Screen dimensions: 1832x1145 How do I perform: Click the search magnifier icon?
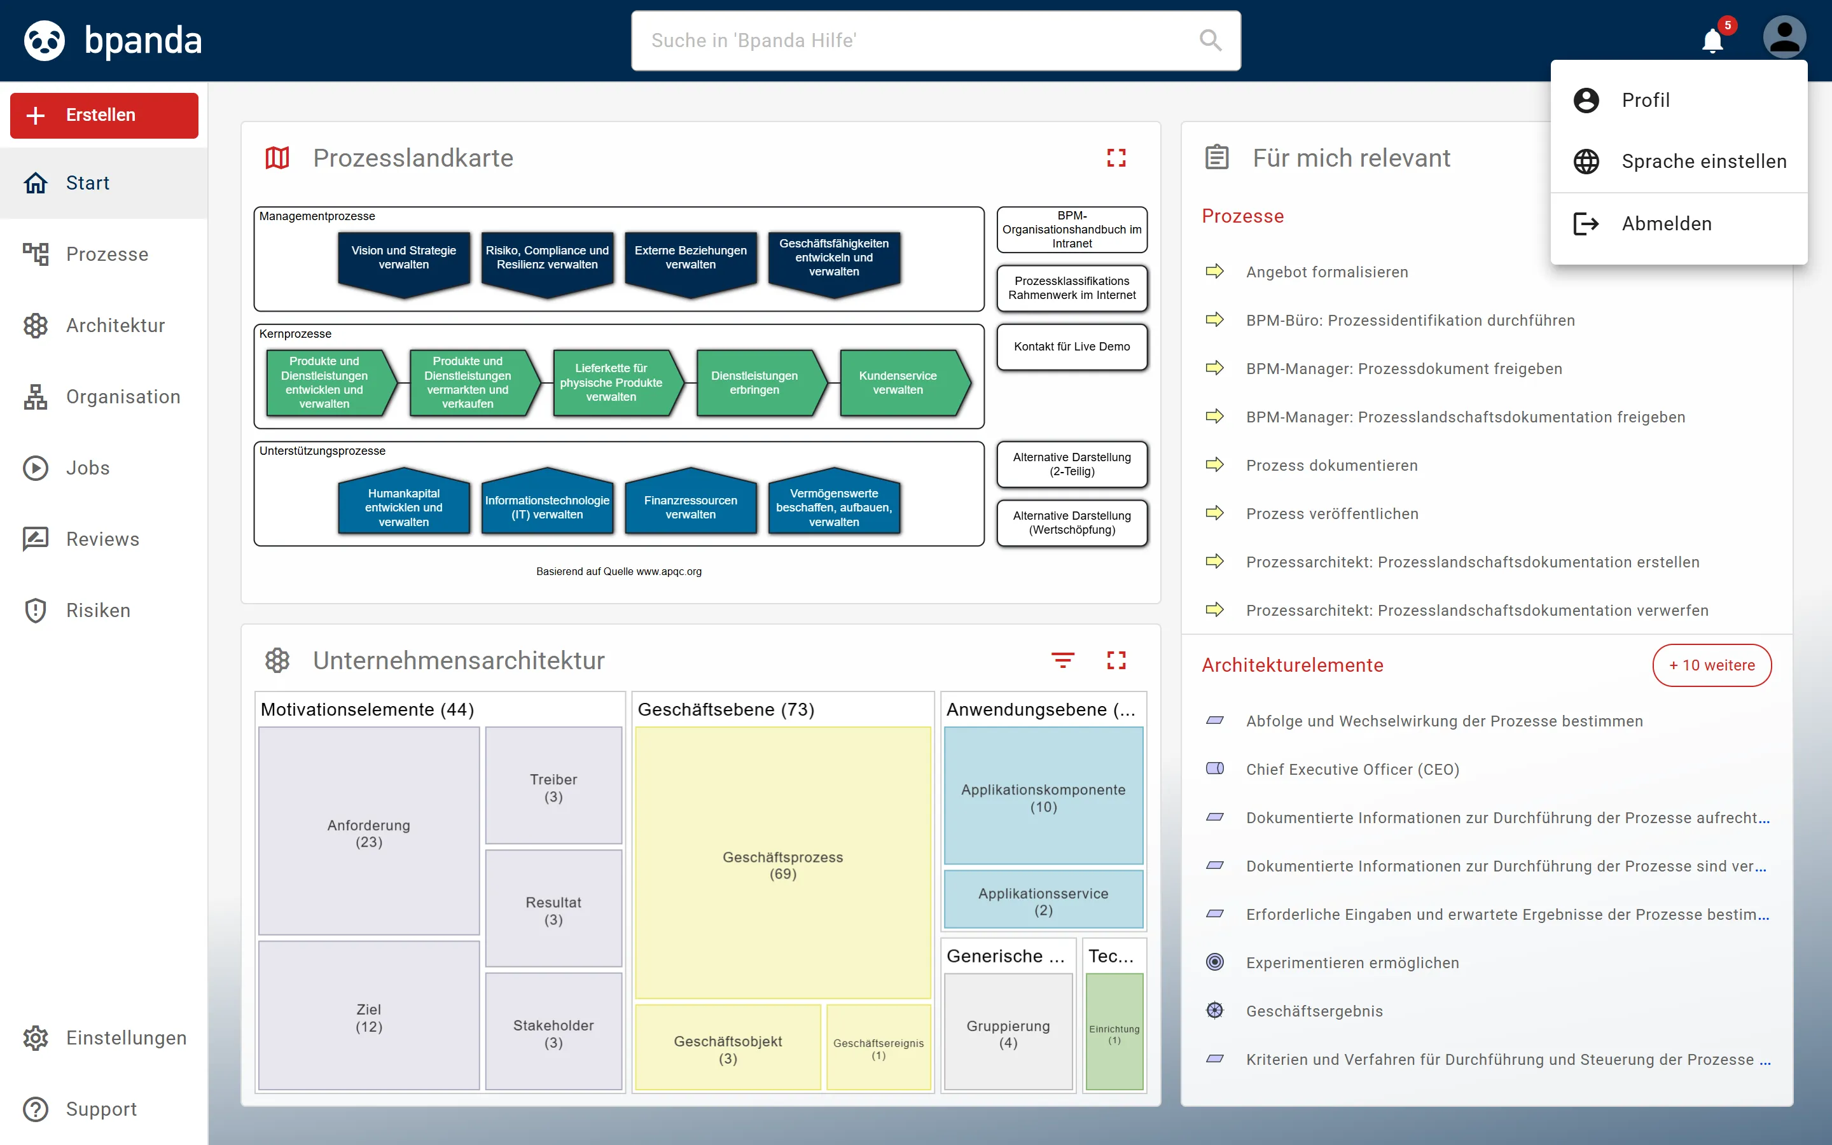click(x=1211, y=40)
